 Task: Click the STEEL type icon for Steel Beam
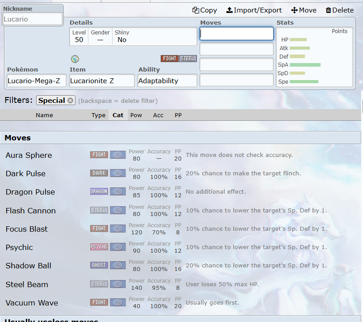tap(99, 284)
